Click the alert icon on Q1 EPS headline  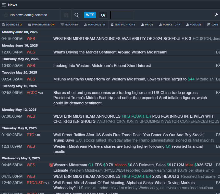[x=51, y=165]
